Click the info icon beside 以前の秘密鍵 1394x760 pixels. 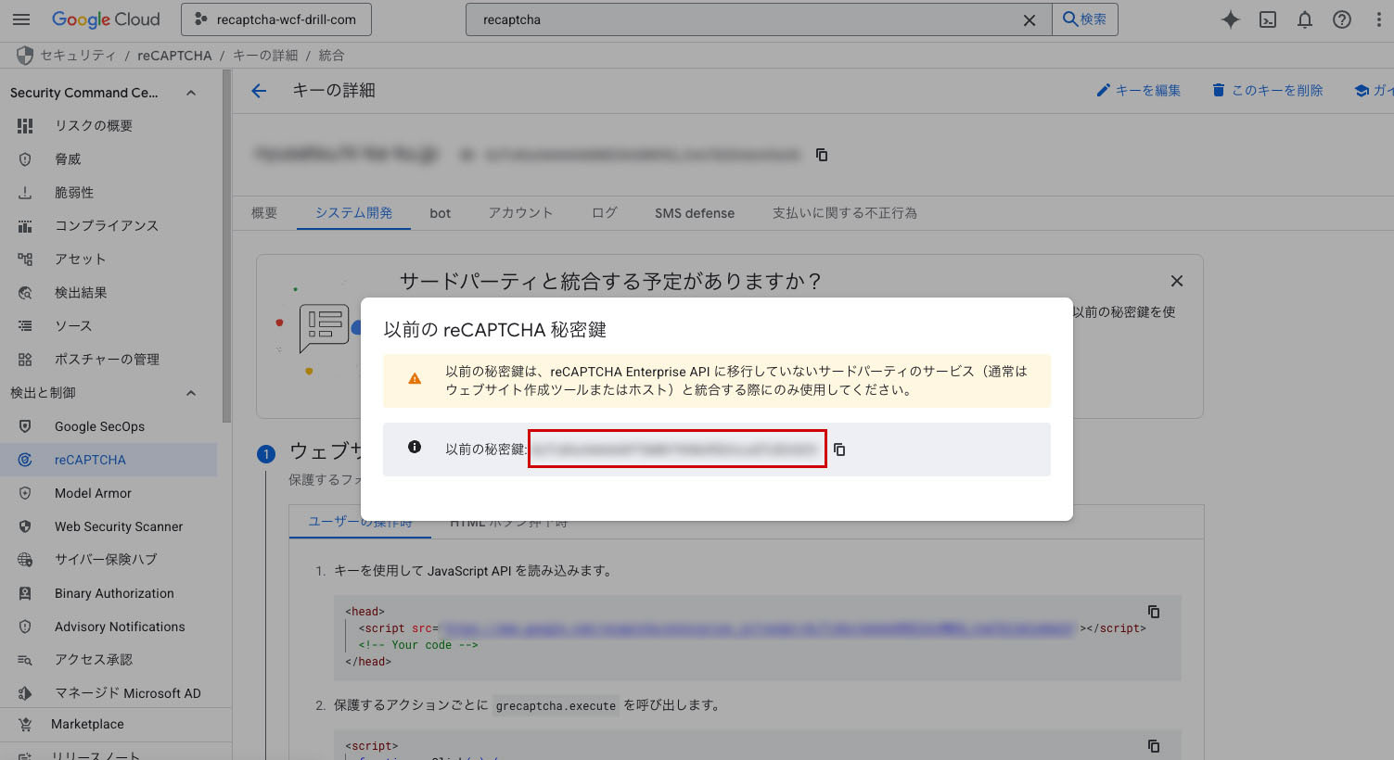pyautogui.click(x=415, y=447)
